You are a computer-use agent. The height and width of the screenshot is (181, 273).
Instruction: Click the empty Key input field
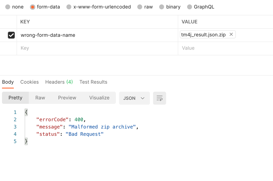click(97, 48)
